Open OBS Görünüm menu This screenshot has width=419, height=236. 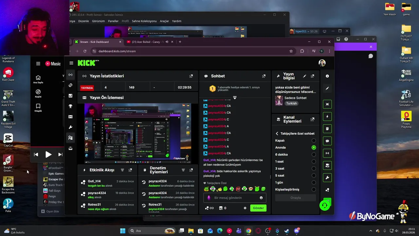[99, 21]
